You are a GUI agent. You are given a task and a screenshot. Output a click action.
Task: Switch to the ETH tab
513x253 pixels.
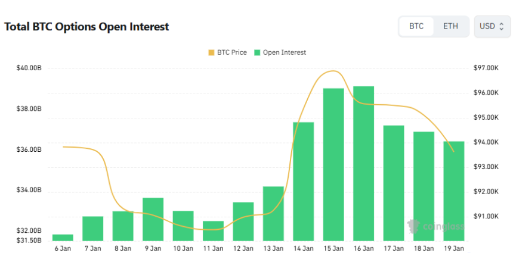[450, 26]
